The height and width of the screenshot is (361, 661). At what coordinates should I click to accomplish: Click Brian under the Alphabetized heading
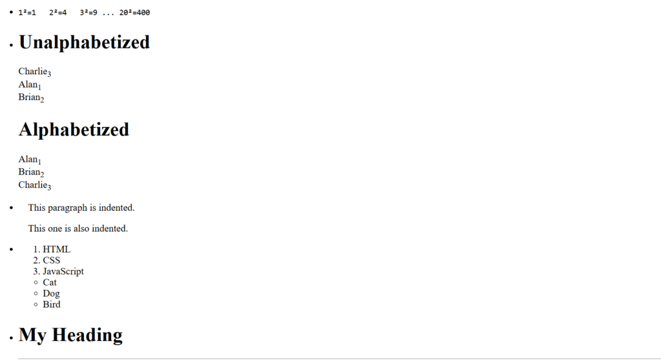[x=29, y=172]
